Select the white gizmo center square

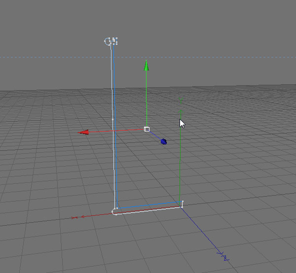(x=147, y=129)
